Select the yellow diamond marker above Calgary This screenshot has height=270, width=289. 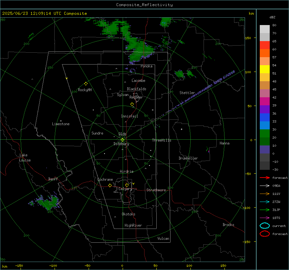tap(127, 185)
